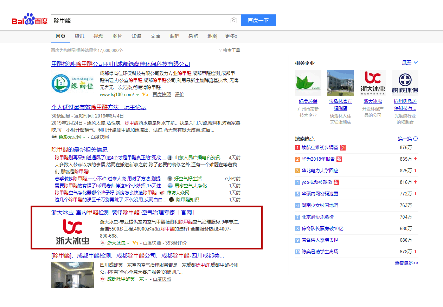Viewport: 443px width, 307px height.
Task: Select the 贴吧 tab
Action: (x=174, y=36)
